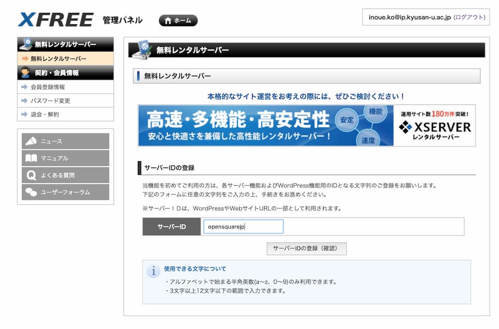Click the person icon next to 契約・会員情報
Image resolution: width=499 pixels, height=329 pixels.
25,73
